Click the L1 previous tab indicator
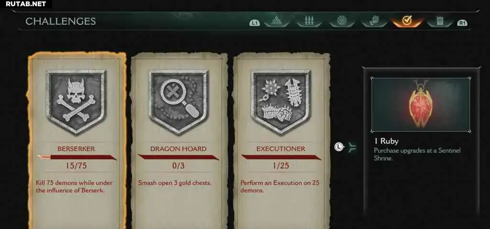Screen dimensions: 490x229 255,23
